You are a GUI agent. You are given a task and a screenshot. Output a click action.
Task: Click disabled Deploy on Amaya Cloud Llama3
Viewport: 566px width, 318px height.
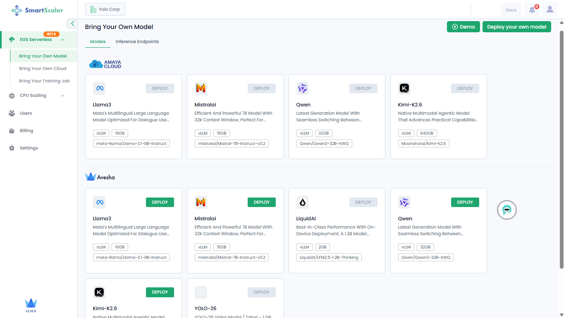[x=160, y=88]
